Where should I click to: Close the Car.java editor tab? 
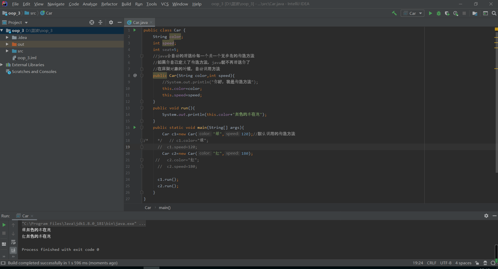pos(151,22)
